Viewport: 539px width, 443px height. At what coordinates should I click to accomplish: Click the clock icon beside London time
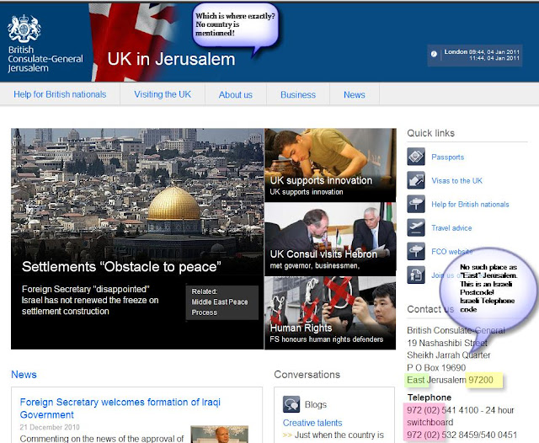tap(435, 54)
